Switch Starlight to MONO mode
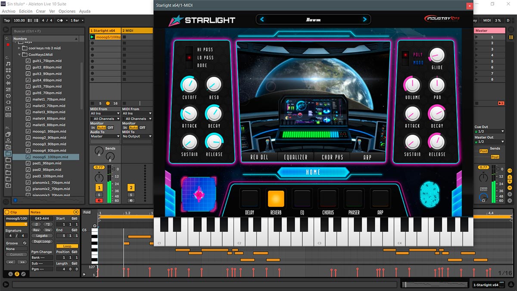 tap(418, 63)
